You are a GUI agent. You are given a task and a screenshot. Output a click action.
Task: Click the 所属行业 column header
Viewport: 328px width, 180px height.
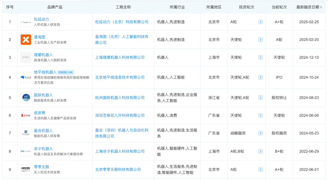(177, 7)
